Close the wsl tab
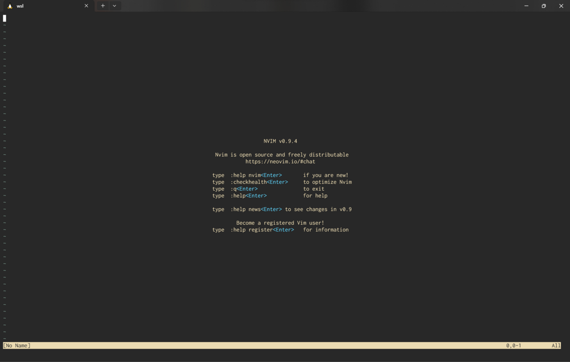 coord(86,6)
